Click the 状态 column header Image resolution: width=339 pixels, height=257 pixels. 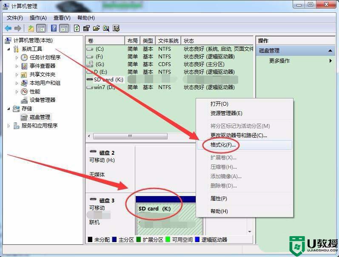(x=217, y=41)
